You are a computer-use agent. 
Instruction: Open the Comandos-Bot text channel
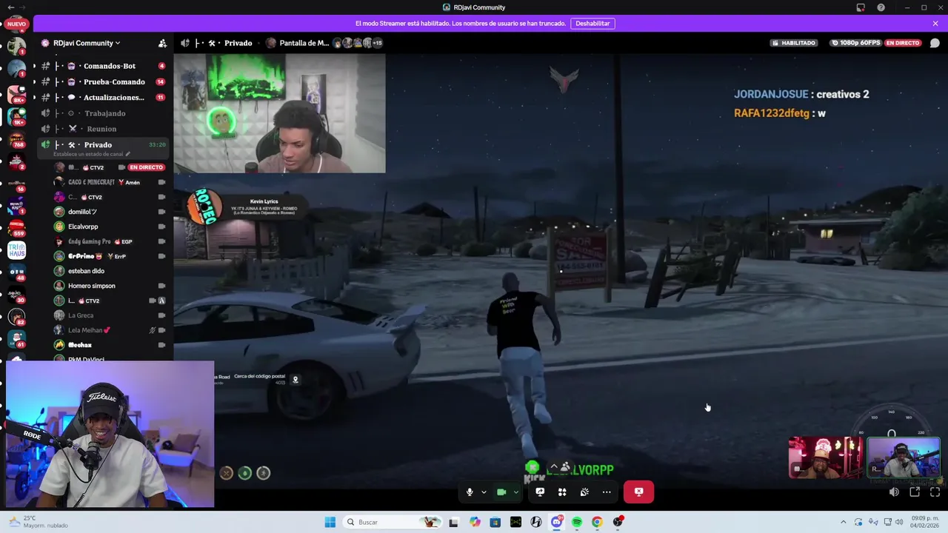104,66
